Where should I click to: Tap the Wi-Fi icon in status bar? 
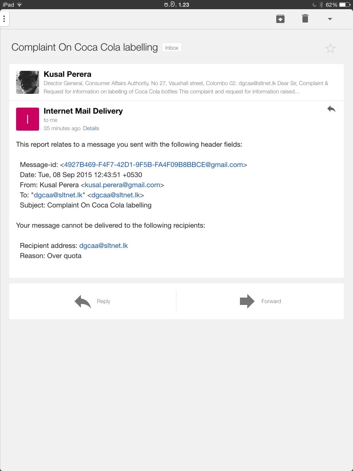(19, 5)
